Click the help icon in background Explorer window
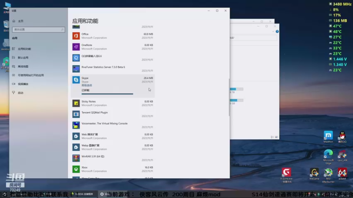This screenshot has height=198, width=353. 277,31
